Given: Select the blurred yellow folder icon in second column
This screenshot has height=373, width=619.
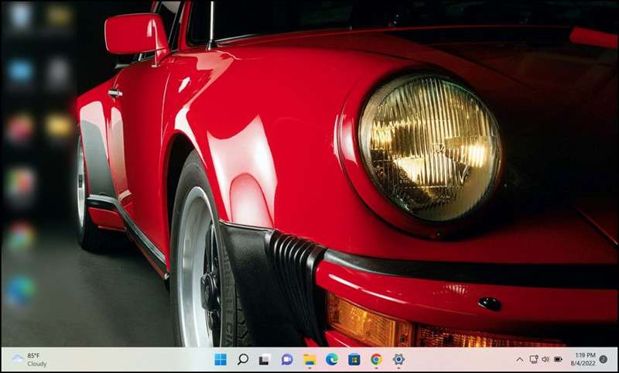Looking at the screenshot, I should pos(59,125).
